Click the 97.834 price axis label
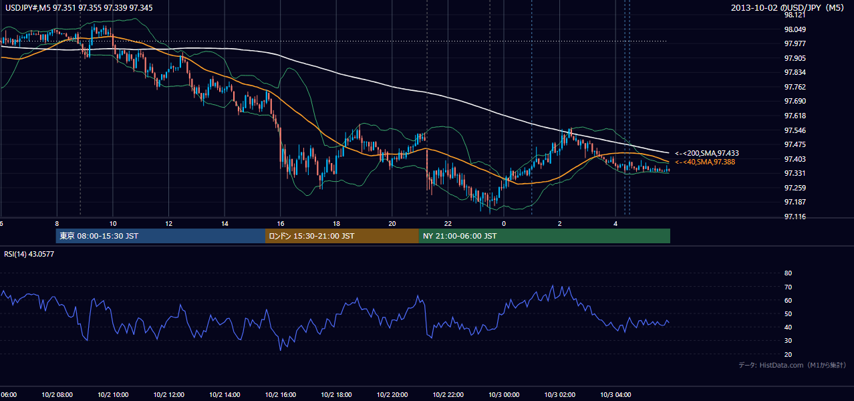Image resolution: width=854 pixels, height=401 pixels. 795,72
